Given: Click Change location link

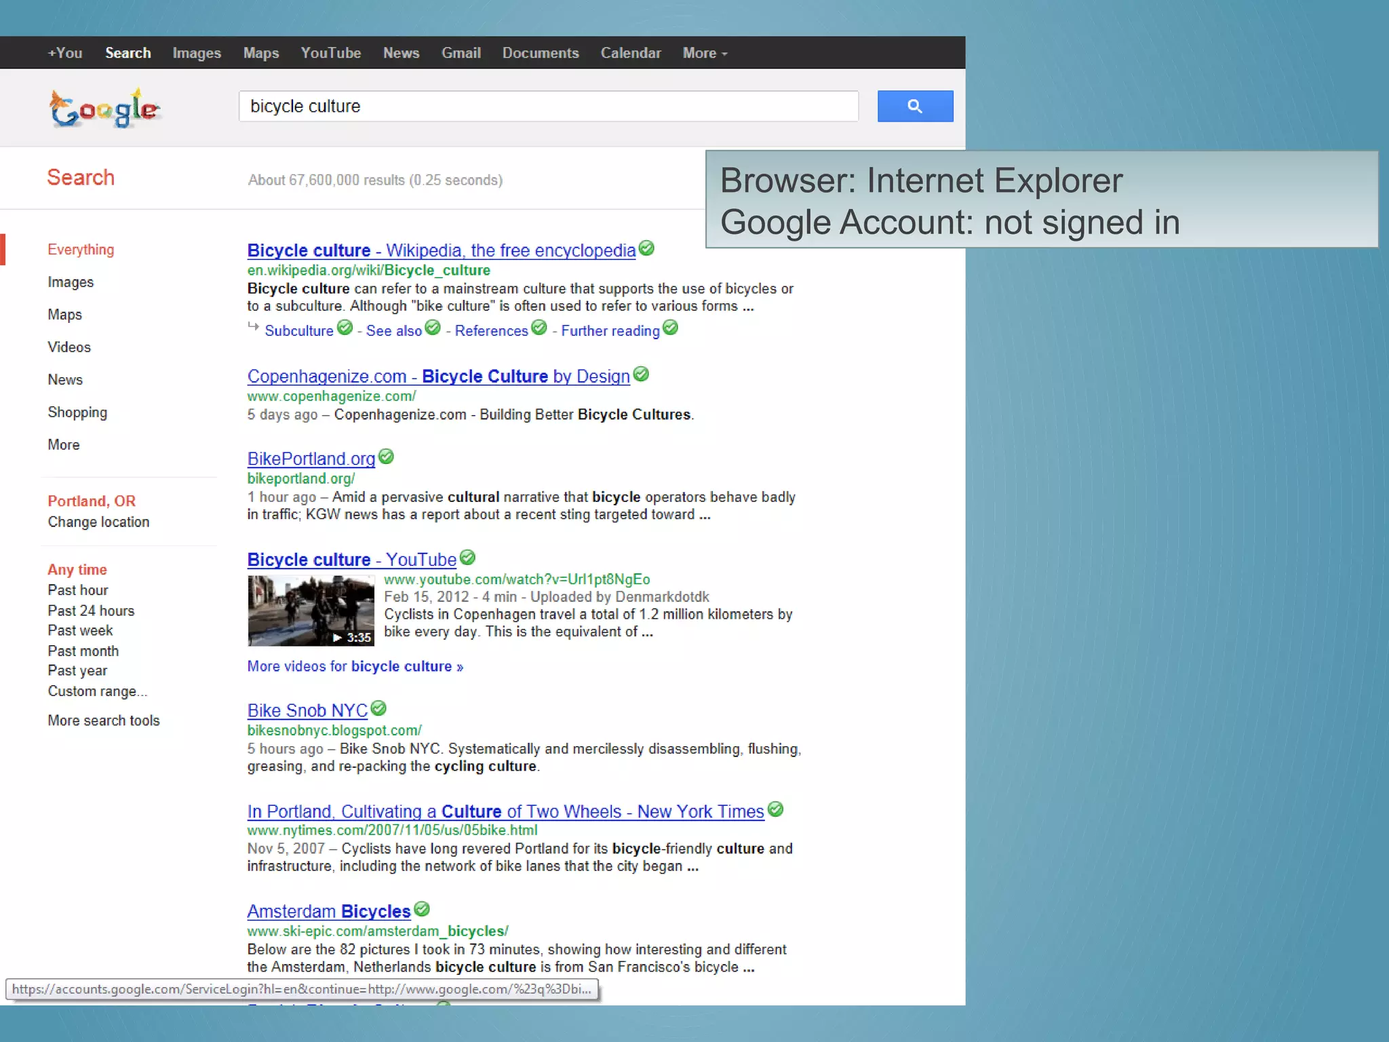Looking at the screenshot, I should coord(98,522).
